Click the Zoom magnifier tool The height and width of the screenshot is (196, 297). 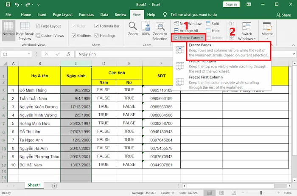coord(132,28)
